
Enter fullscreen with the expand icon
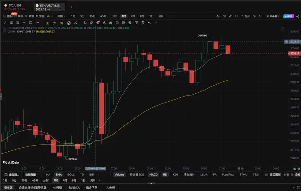coord(260,16)
